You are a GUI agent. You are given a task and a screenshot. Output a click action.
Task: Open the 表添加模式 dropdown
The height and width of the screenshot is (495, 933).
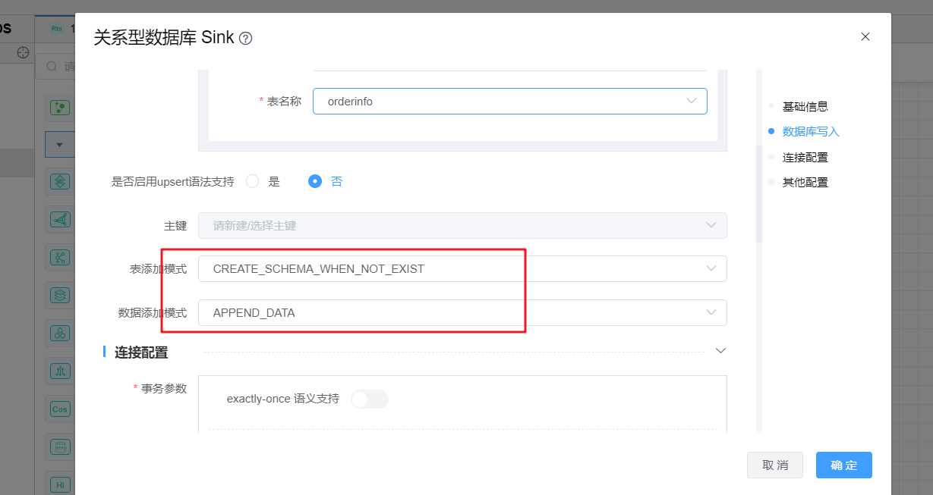(x=462, y=269)
